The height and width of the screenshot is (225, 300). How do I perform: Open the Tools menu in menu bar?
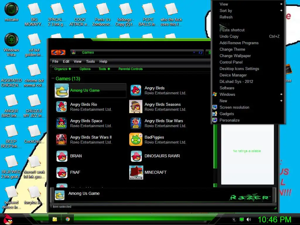point(90,62)
